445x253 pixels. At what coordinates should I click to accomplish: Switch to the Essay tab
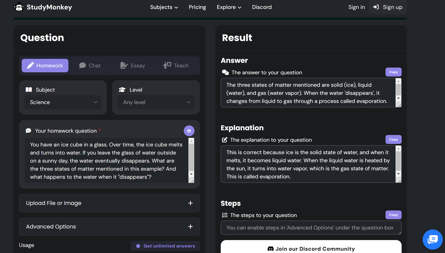tap(132, 65)
